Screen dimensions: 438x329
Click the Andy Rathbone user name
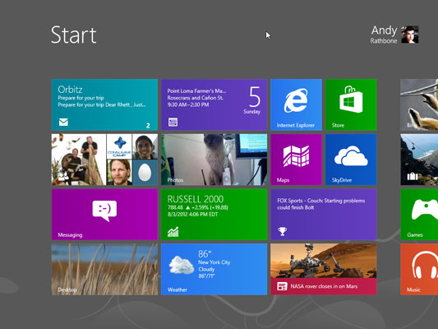click(x=384, y=35)
